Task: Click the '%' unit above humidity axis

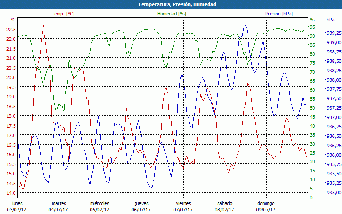Action: pyautogui.click(x=312, y=20)
